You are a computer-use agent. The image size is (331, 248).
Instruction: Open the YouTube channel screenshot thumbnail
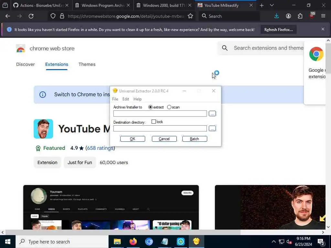point(111,207)
